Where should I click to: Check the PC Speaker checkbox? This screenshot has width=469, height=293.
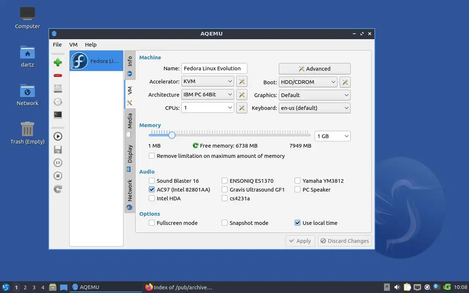click(x=298, y=189)
